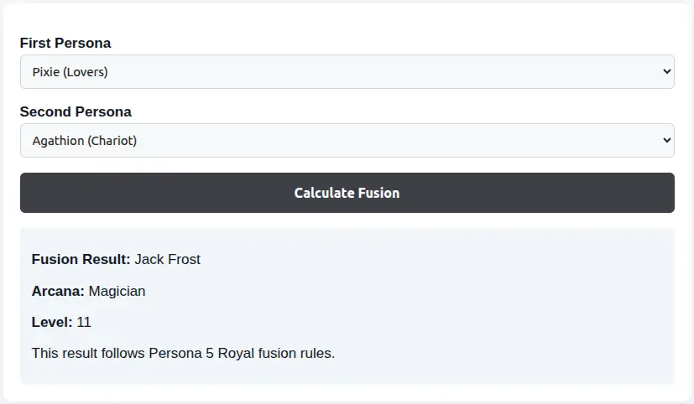Click the Second Persona label

tap(76, 111)
